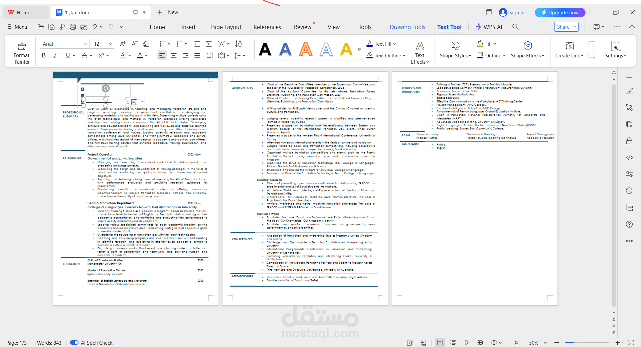Open the Settings tool in ribbon
The height and width of the screenshot is (347, 641).
click(616, 50)
